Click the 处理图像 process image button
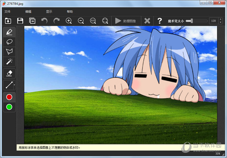The image size is (227, 158). (x=126, y=21)
